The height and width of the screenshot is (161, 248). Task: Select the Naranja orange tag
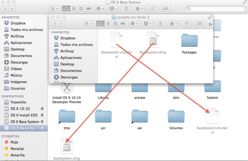coord(14,149)
